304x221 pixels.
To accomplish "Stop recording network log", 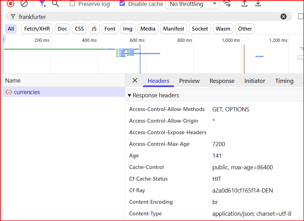I will tap(11, 4).
